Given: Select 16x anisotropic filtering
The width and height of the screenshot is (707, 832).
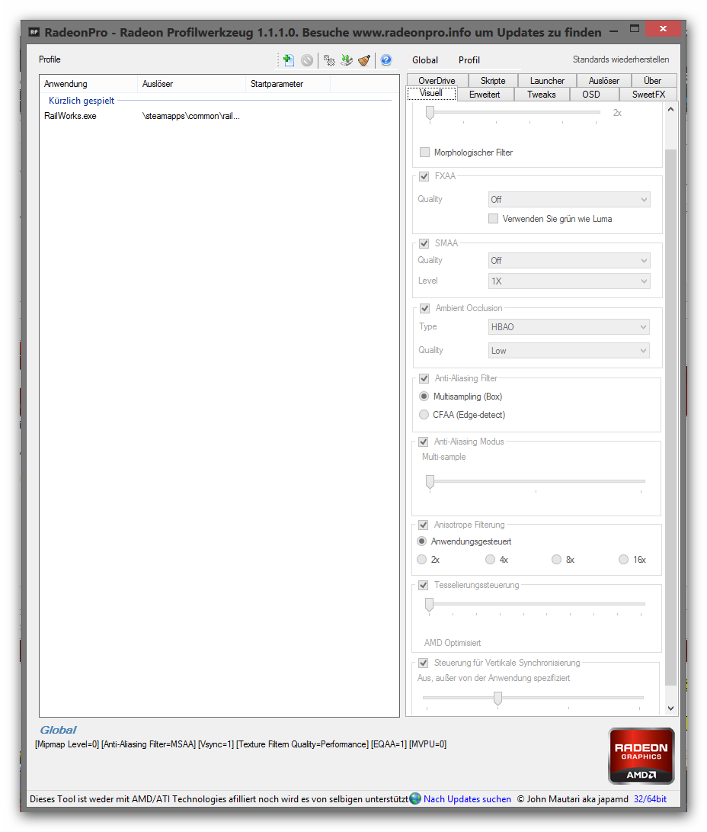Looking at the screenshot, I should click(624, 559).
